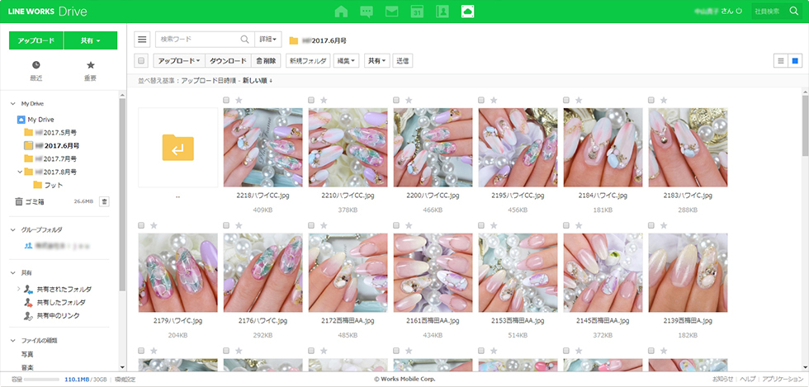Check the box for 2183ハワイC.jpg
Image resolution: width=809 pixels, height=387 pixels.
651,100
